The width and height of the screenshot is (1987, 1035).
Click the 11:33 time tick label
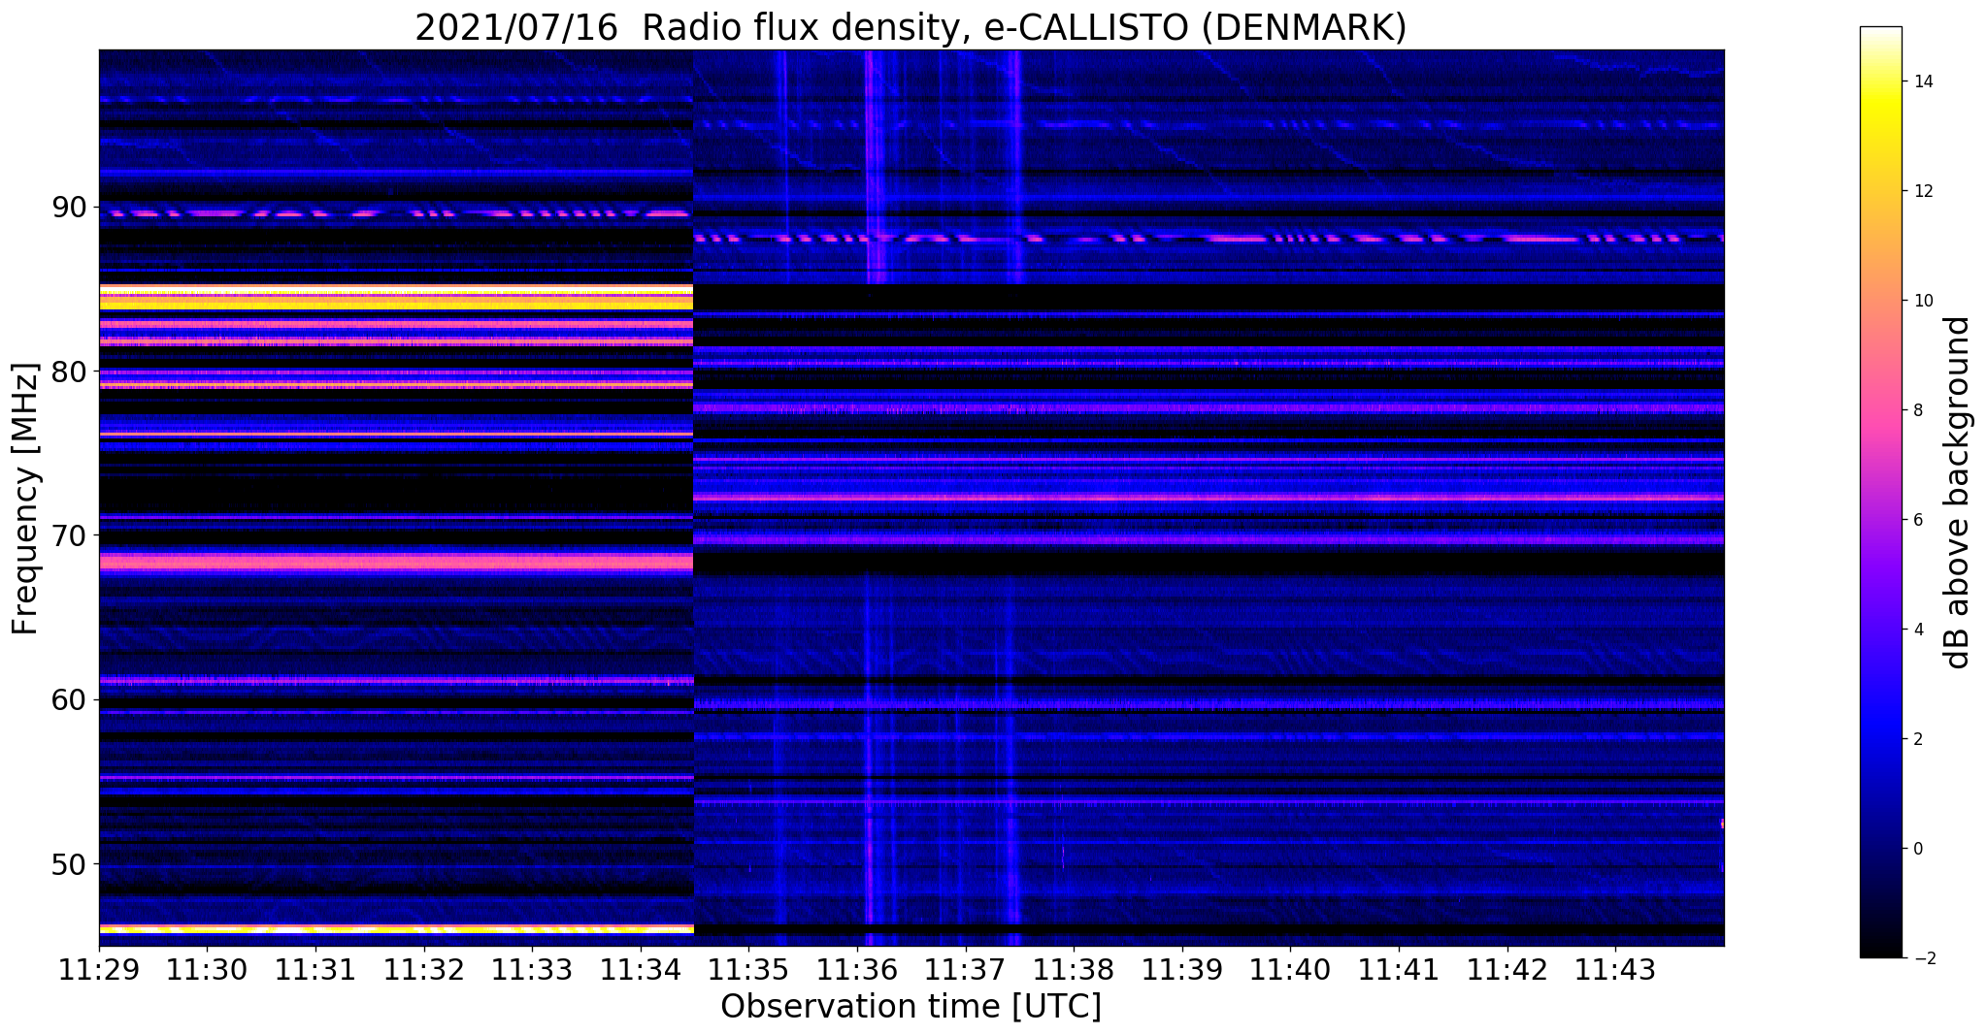pos(532,969)
